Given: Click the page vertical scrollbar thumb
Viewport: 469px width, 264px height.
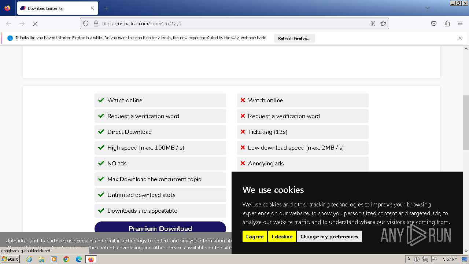Looking at the screenshot, I should [x=466, y=123].
